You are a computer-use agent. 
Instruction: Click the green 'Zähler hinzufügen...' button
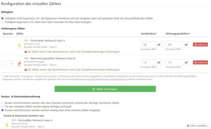pos(105,89)
